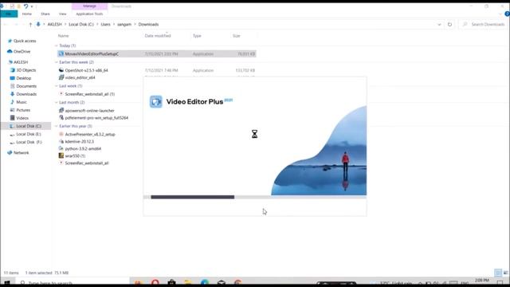
Task: Open the File tab in Explorer
Action: 9,14
